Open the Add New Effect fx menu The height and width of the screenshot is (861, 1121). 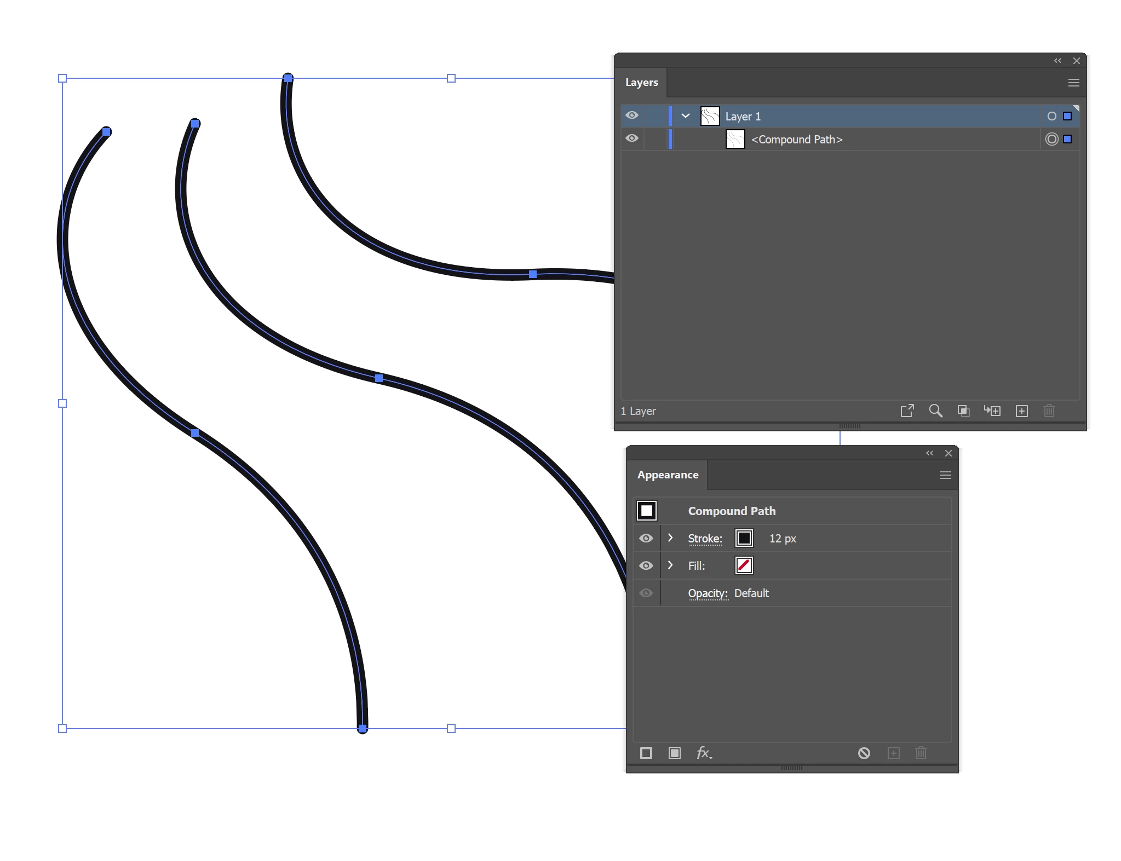click(704, 753)
